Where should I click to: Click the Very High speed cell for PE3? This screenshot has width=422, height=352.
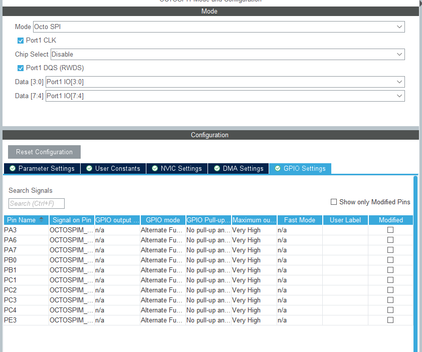pos(254,320)
